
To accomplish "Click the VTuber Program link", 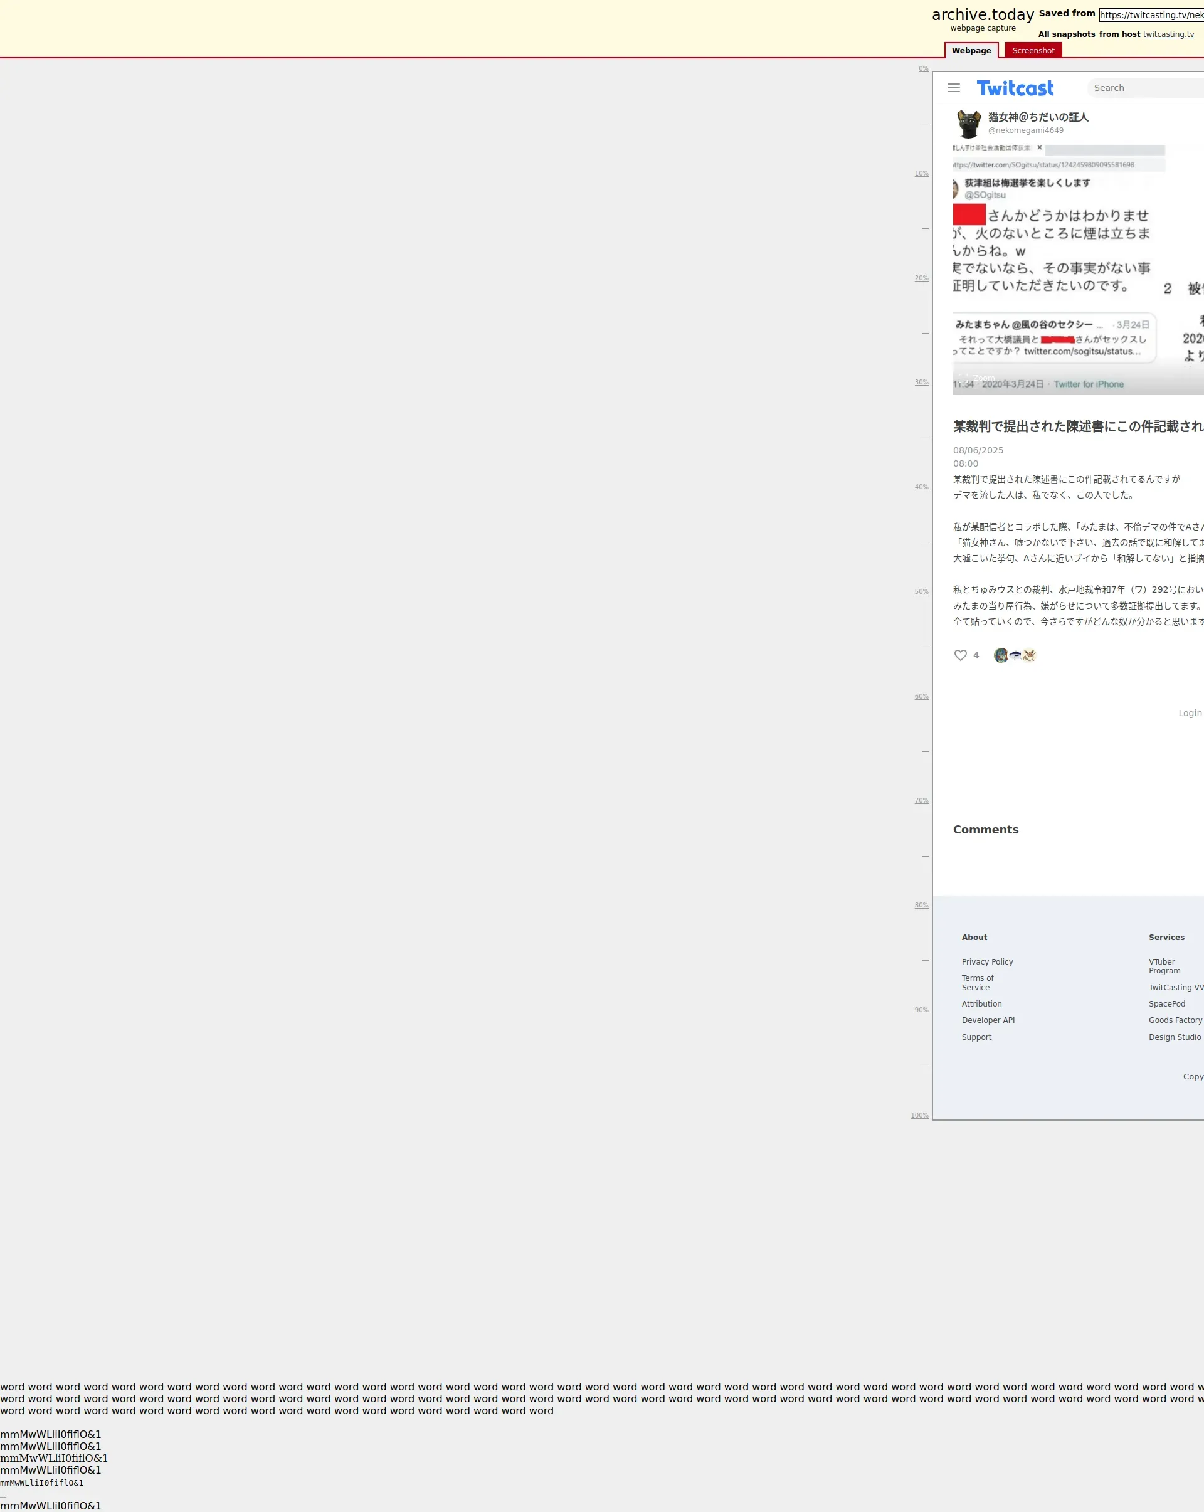I will [x=1163, y=966].
